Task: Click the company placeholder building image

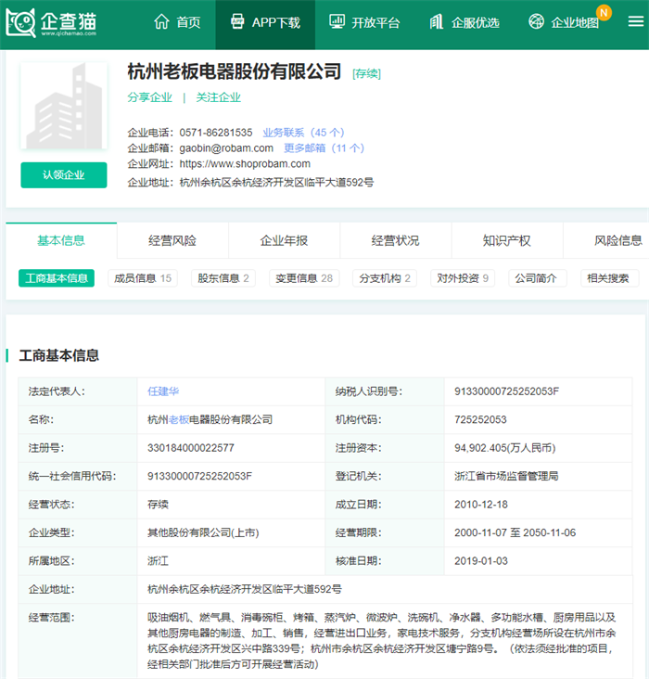Action: point(64,106)
